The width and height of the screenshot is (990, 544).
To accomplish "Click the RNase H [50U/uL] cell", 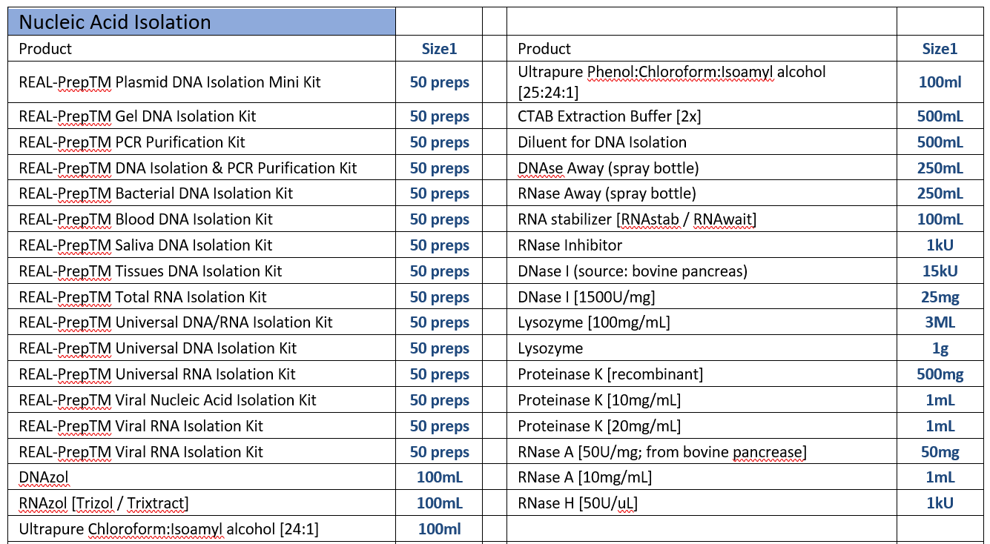I will coord(578,503).
